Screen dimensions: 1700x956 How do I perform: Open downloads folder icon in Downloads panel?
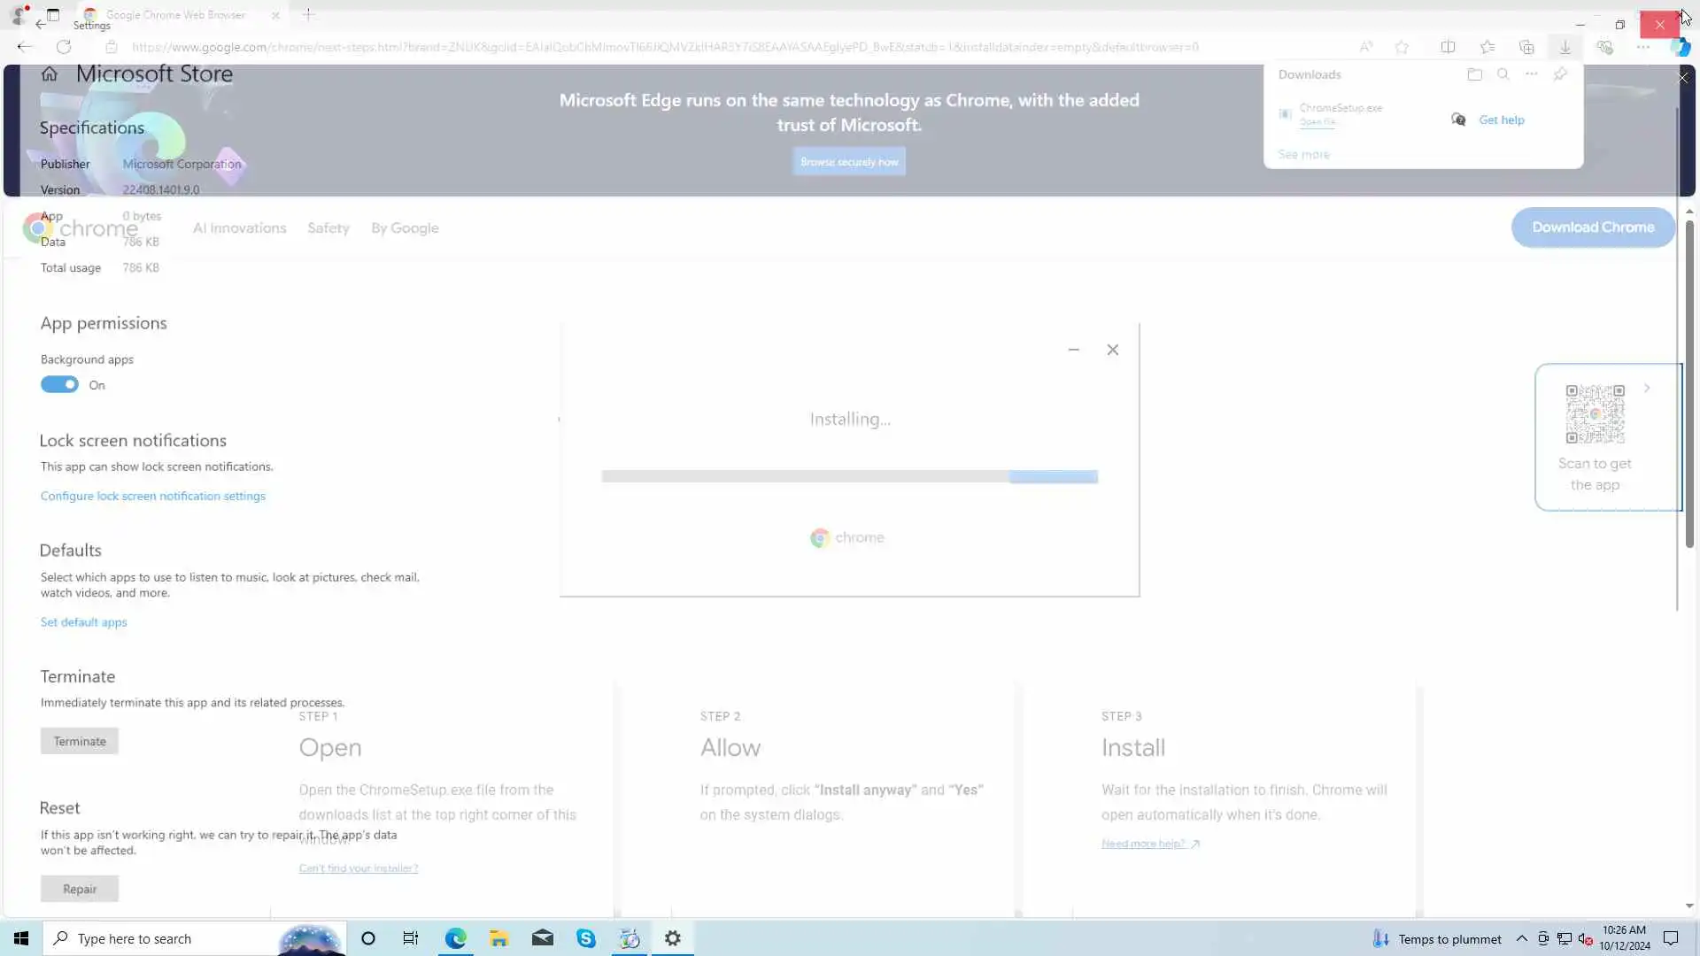tap(1474, 74)
